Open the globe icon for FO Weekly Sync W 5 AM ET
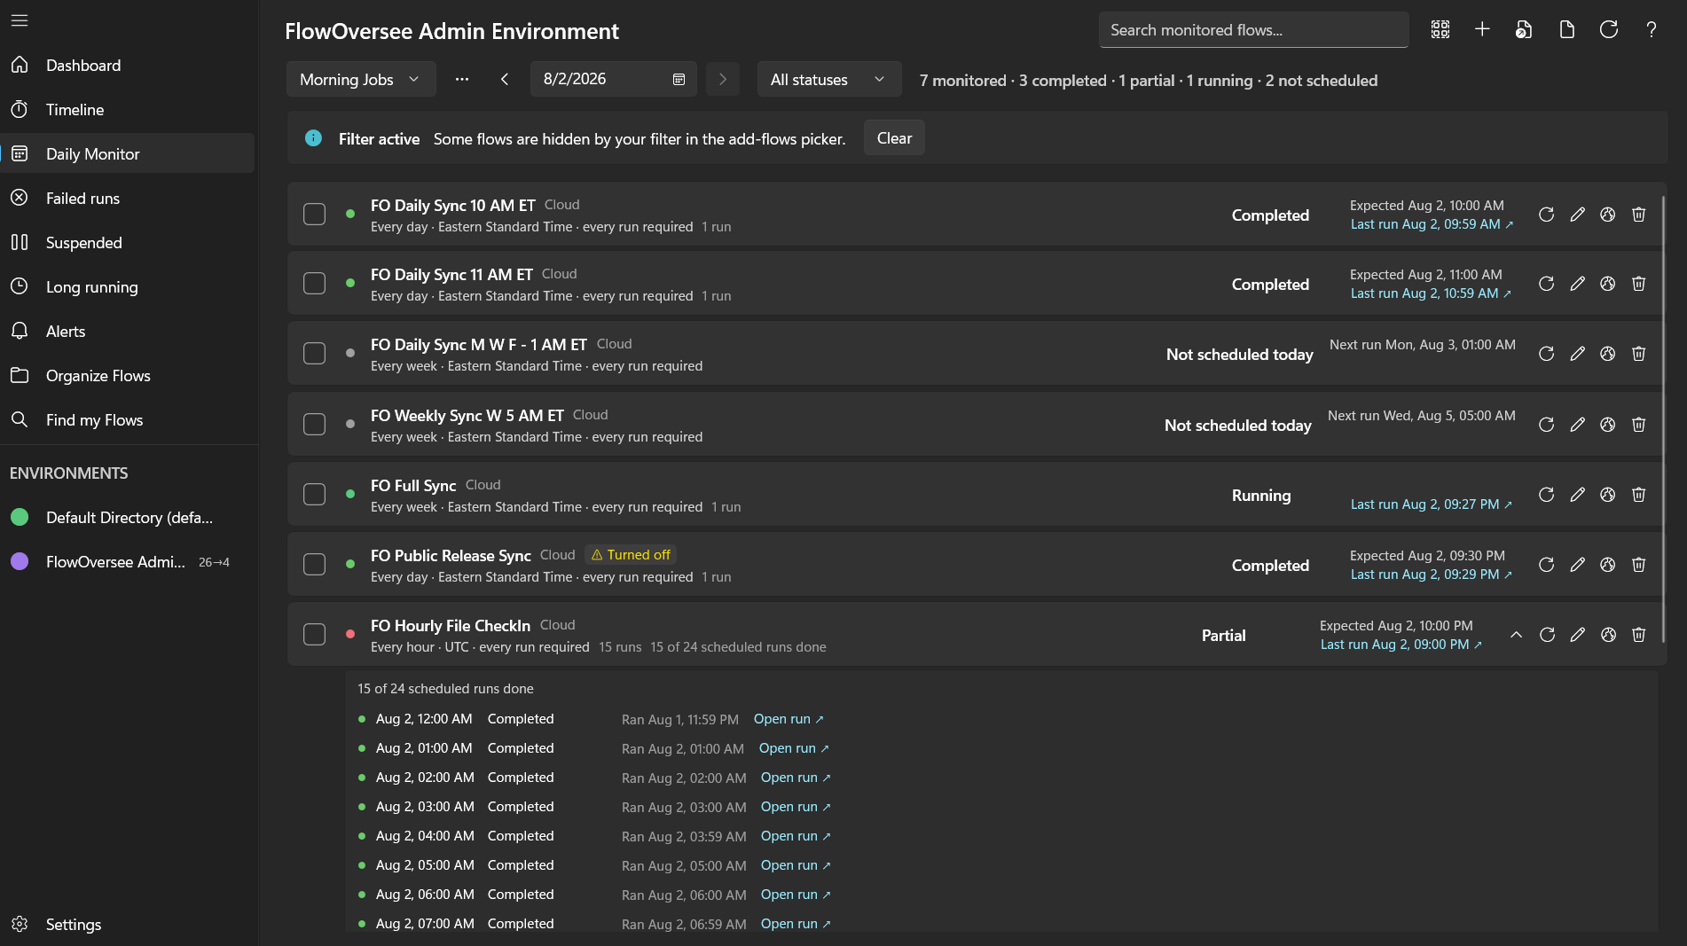The width and height of the screenshot is (1687, 946). point(1608,425)
